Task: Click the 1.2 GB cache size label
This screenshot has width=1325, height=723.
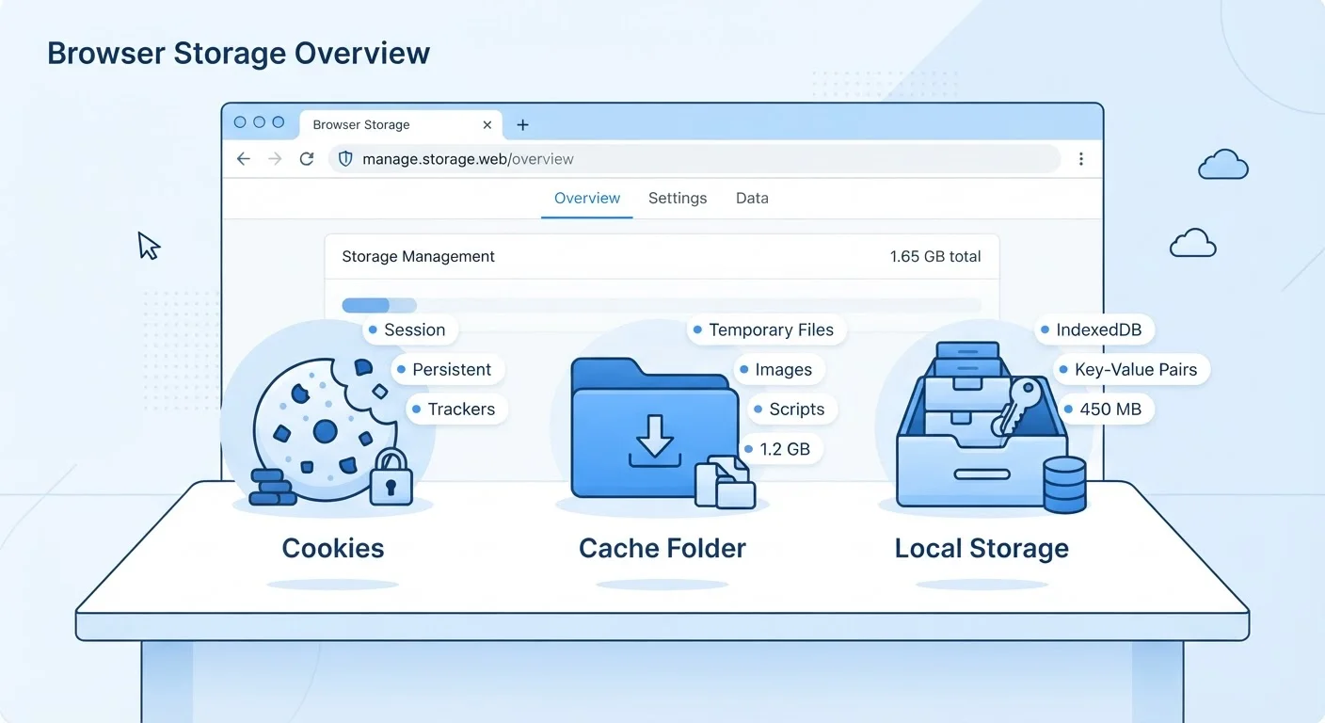Action: 781,449
